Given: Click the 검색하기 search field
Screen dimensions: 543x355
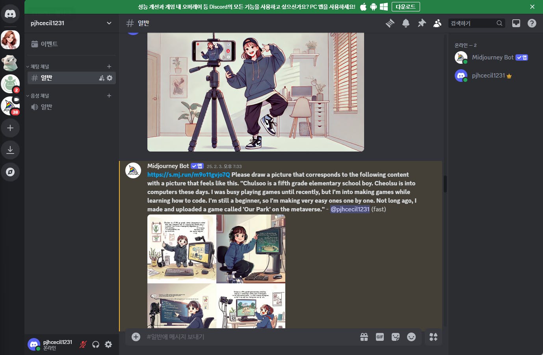Looking at the screenshot, I should [477, 23].
